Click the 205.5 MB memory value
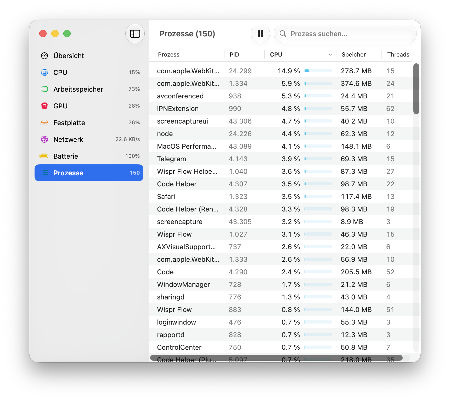 click(356, 272)
